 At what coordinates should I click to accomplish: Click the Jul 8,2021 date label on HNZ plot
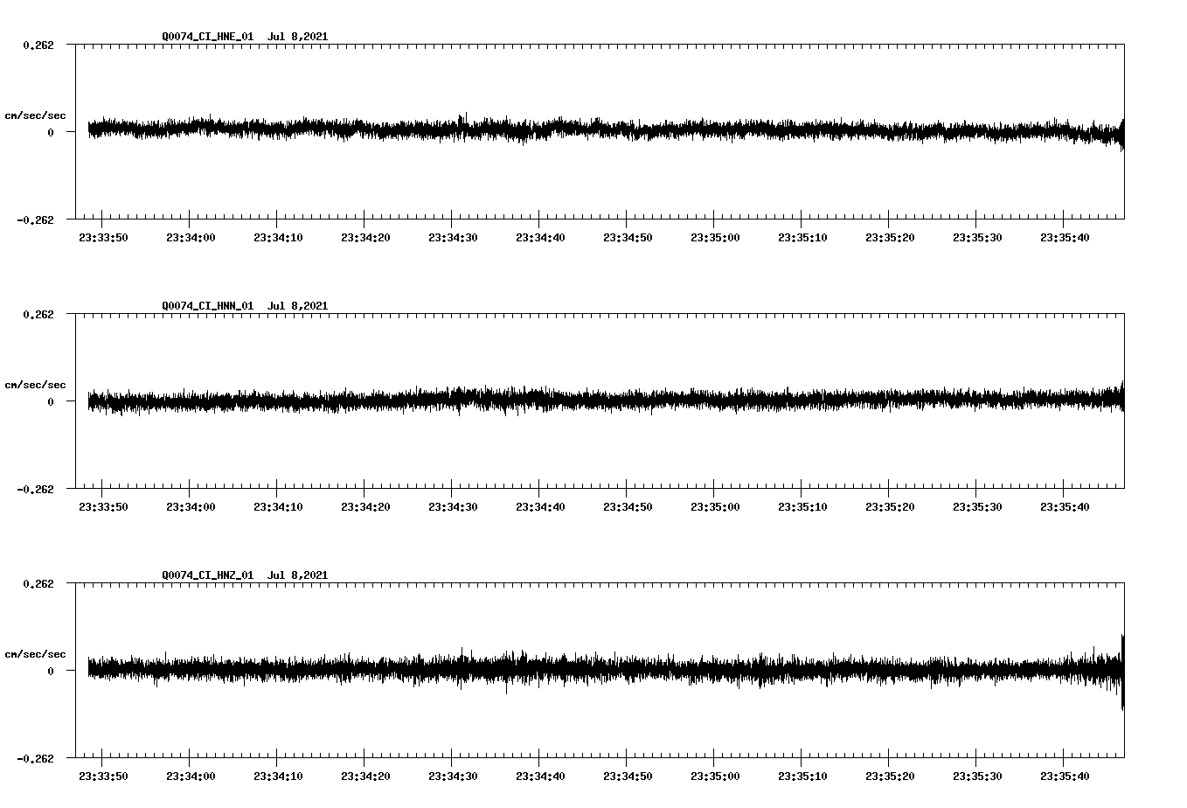[x=299, y=575]
